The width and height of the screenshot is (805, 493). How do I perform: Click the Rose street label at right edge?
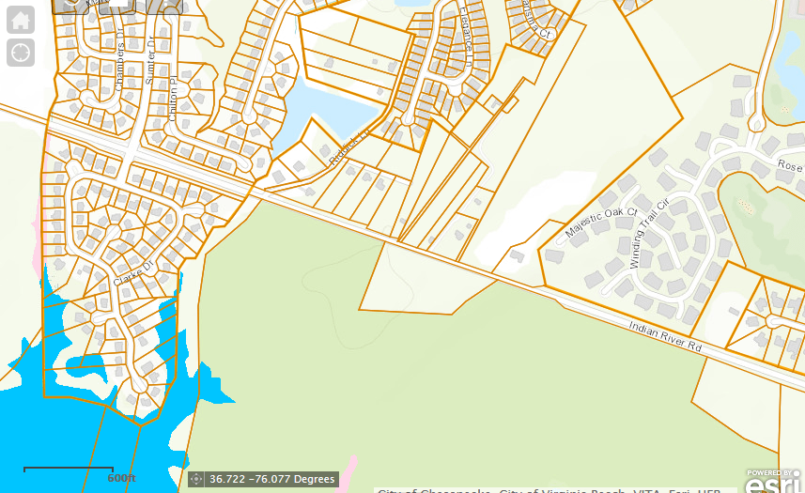(790, 165)
